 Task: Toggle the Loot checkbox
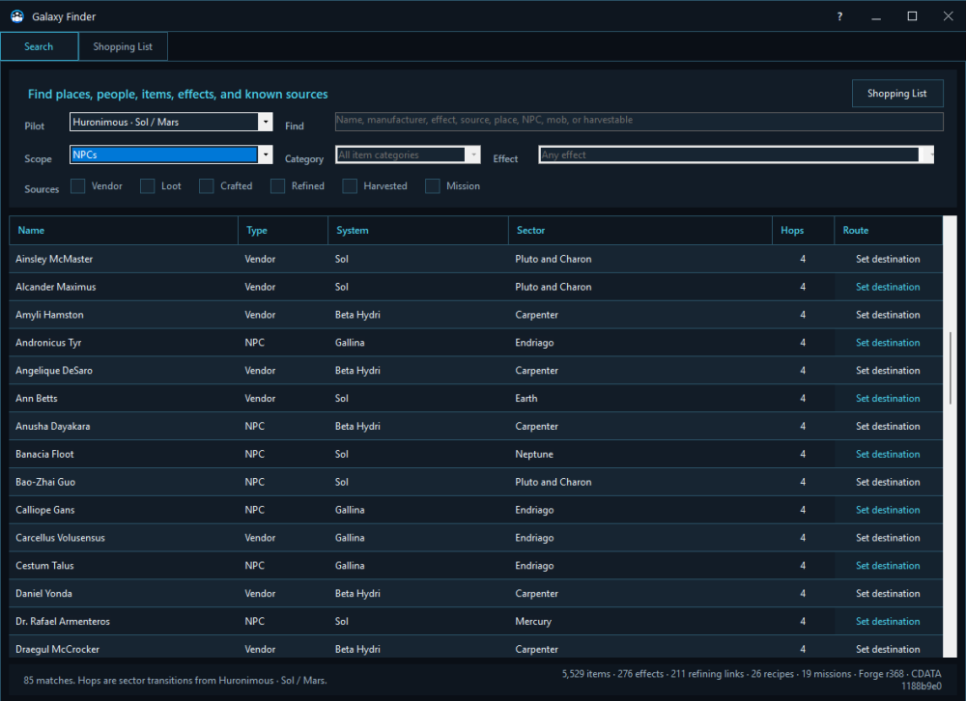click(x=147, y=186)
